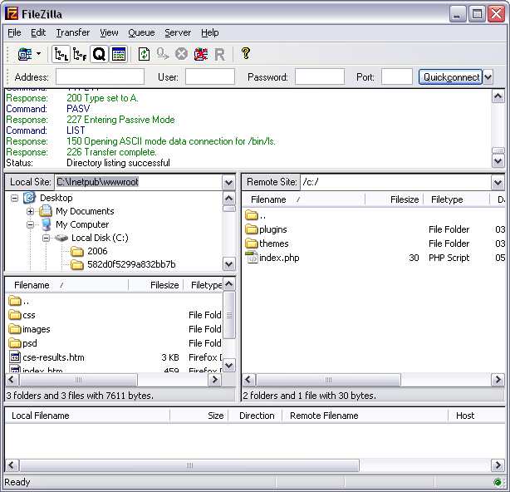Screen dimensions: 510x492
Task: Open the Local Site path dropdown
Action: pos(228,182)
